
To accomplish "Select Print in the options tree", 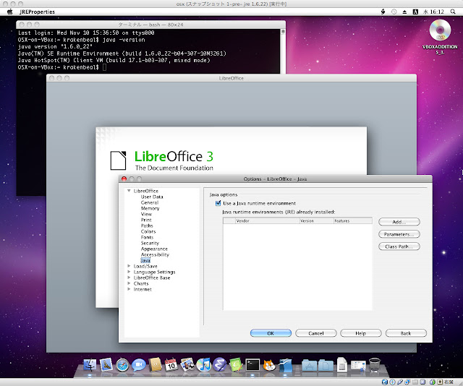I will (x=146, y=220).
